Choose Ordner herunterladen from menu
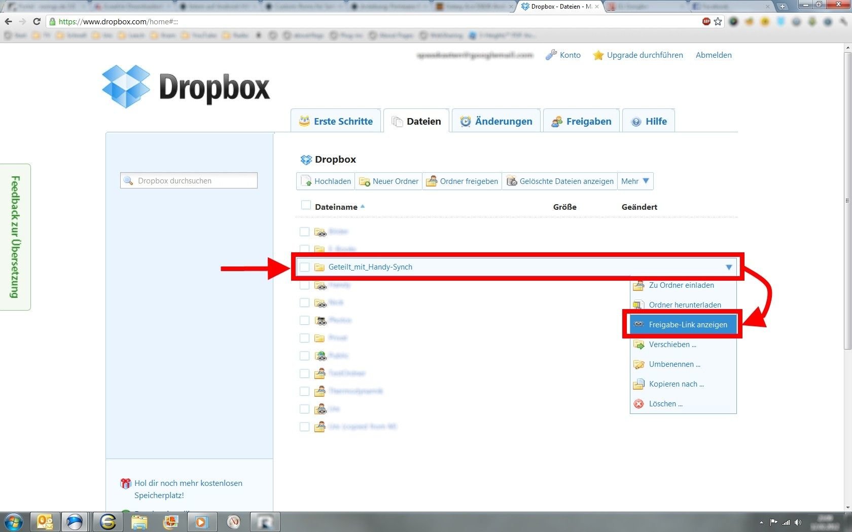 [683, 305]
